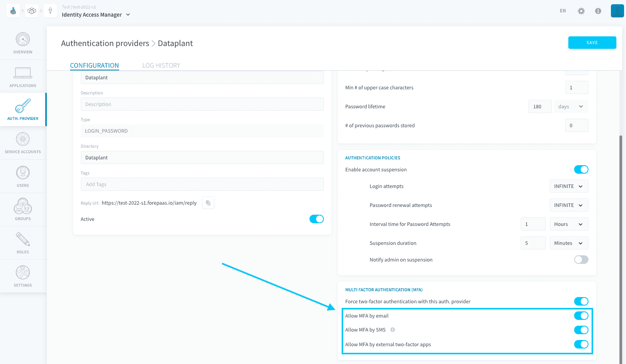Toggle the Active switch
This screenshot has width=626, height=364.
316,219
